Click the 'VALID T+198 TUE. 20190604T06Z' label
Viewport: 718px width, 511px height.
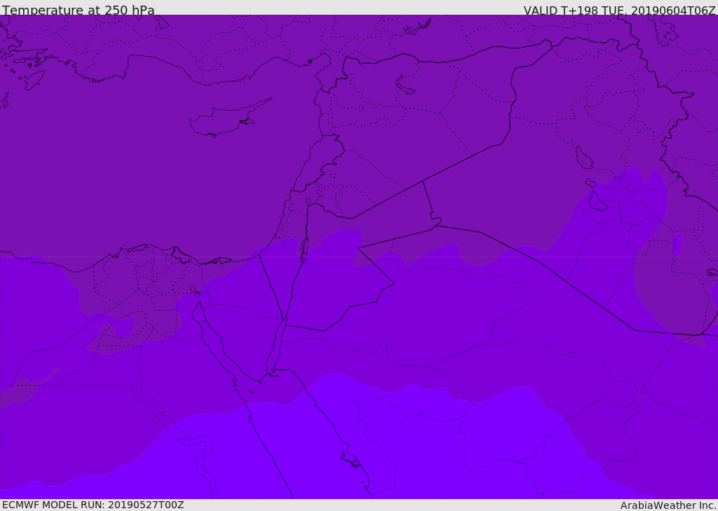(x=620, y=10)
